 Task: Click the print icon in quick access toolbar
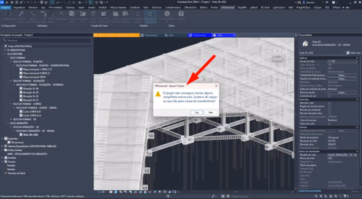pyautogui.click(x=41, y=2)
